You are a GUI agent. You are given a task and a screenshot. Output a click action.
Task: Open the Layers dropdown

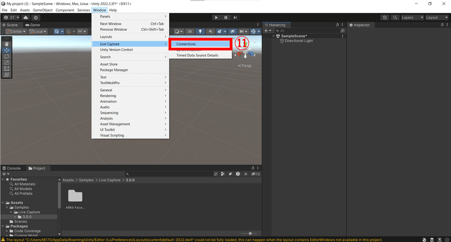(412, 17)
